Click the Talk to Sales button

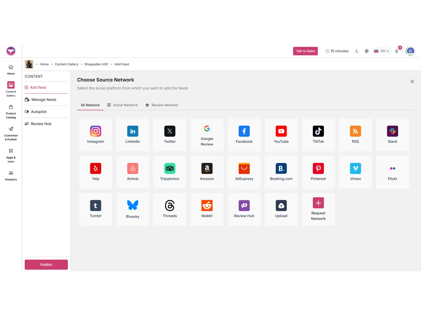[x=305, y=51]
